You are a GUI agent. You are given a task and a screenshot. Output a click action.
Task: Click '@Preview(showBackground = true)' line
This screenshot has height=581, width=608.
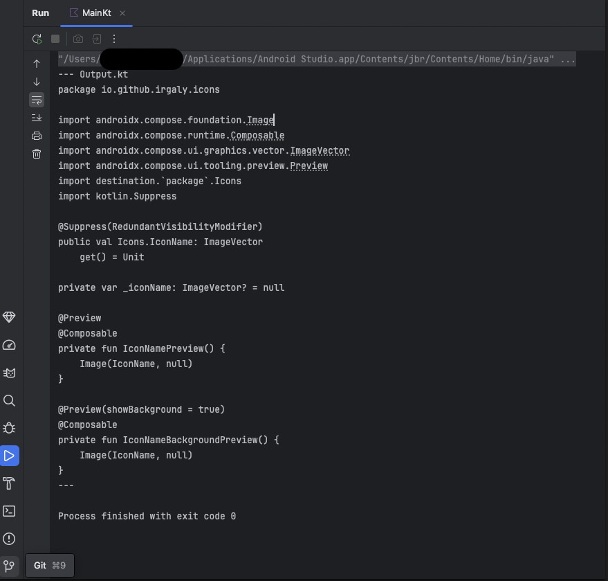pos(142,409)
